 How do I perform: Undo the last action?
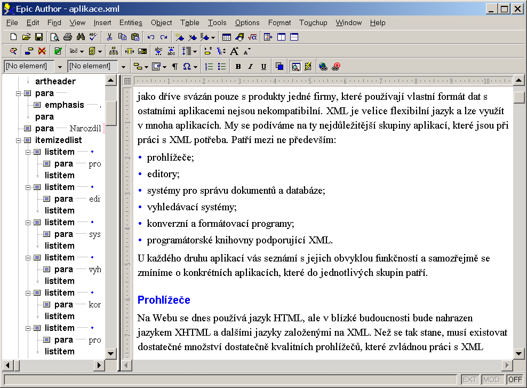[151, 37]
